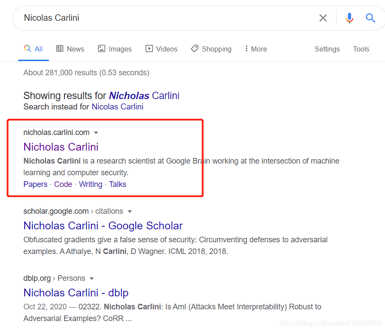Search instead for Nicolas Carlini
Image resolution: width=385 pixels, height=331 pixels.
pos(118,107)
